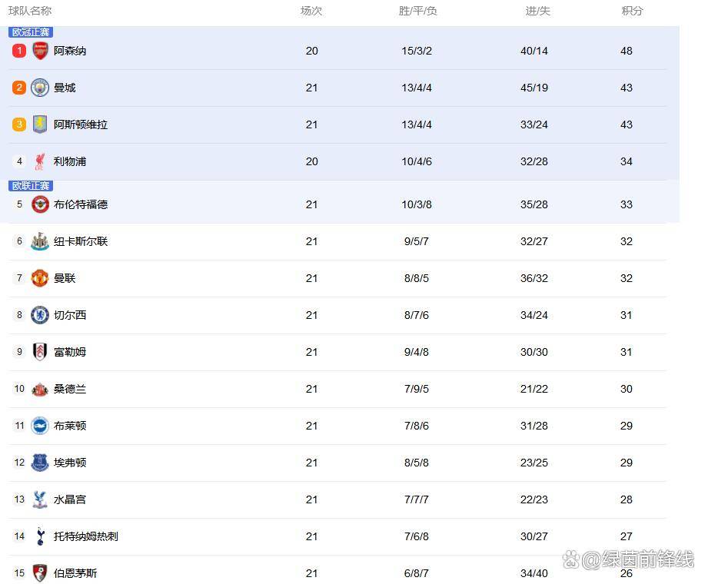
Task: Click team name 布莱顿
Action: point(70,426)
